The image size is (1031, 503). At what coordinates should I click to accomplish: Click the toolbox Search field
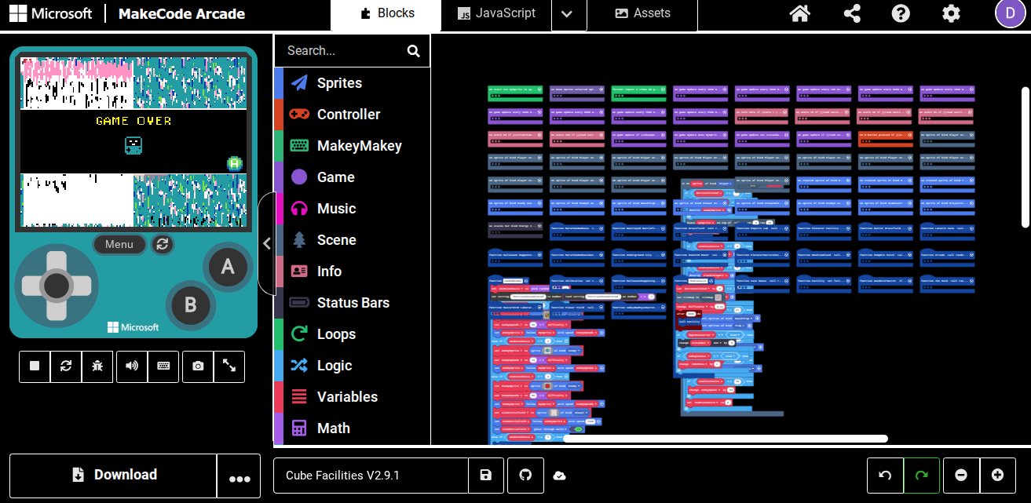tap(343, 51)
